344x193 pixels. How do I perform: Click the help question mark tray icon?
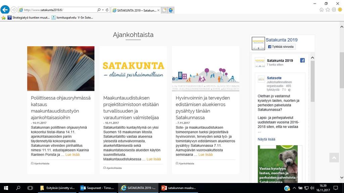(x=287, y=188)
